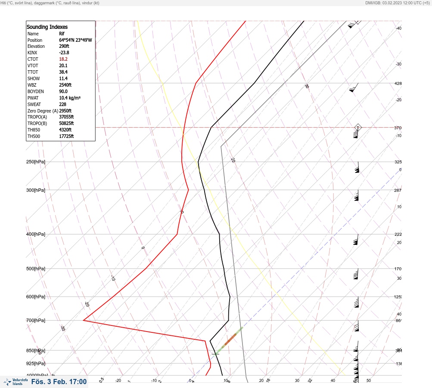Click the TROPO(A) value 37055ft
Viewport: 432px width, 388px height.
click(66, 117)
